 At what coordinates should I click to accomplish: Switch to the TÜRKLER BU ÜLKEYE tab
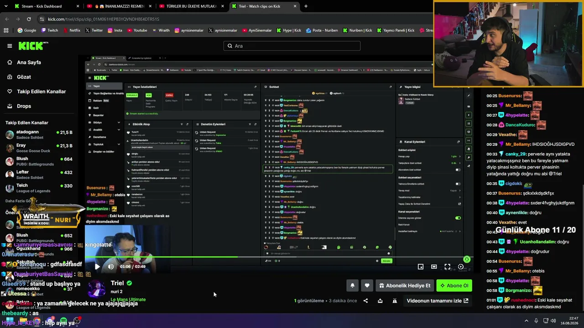point(192,6)
